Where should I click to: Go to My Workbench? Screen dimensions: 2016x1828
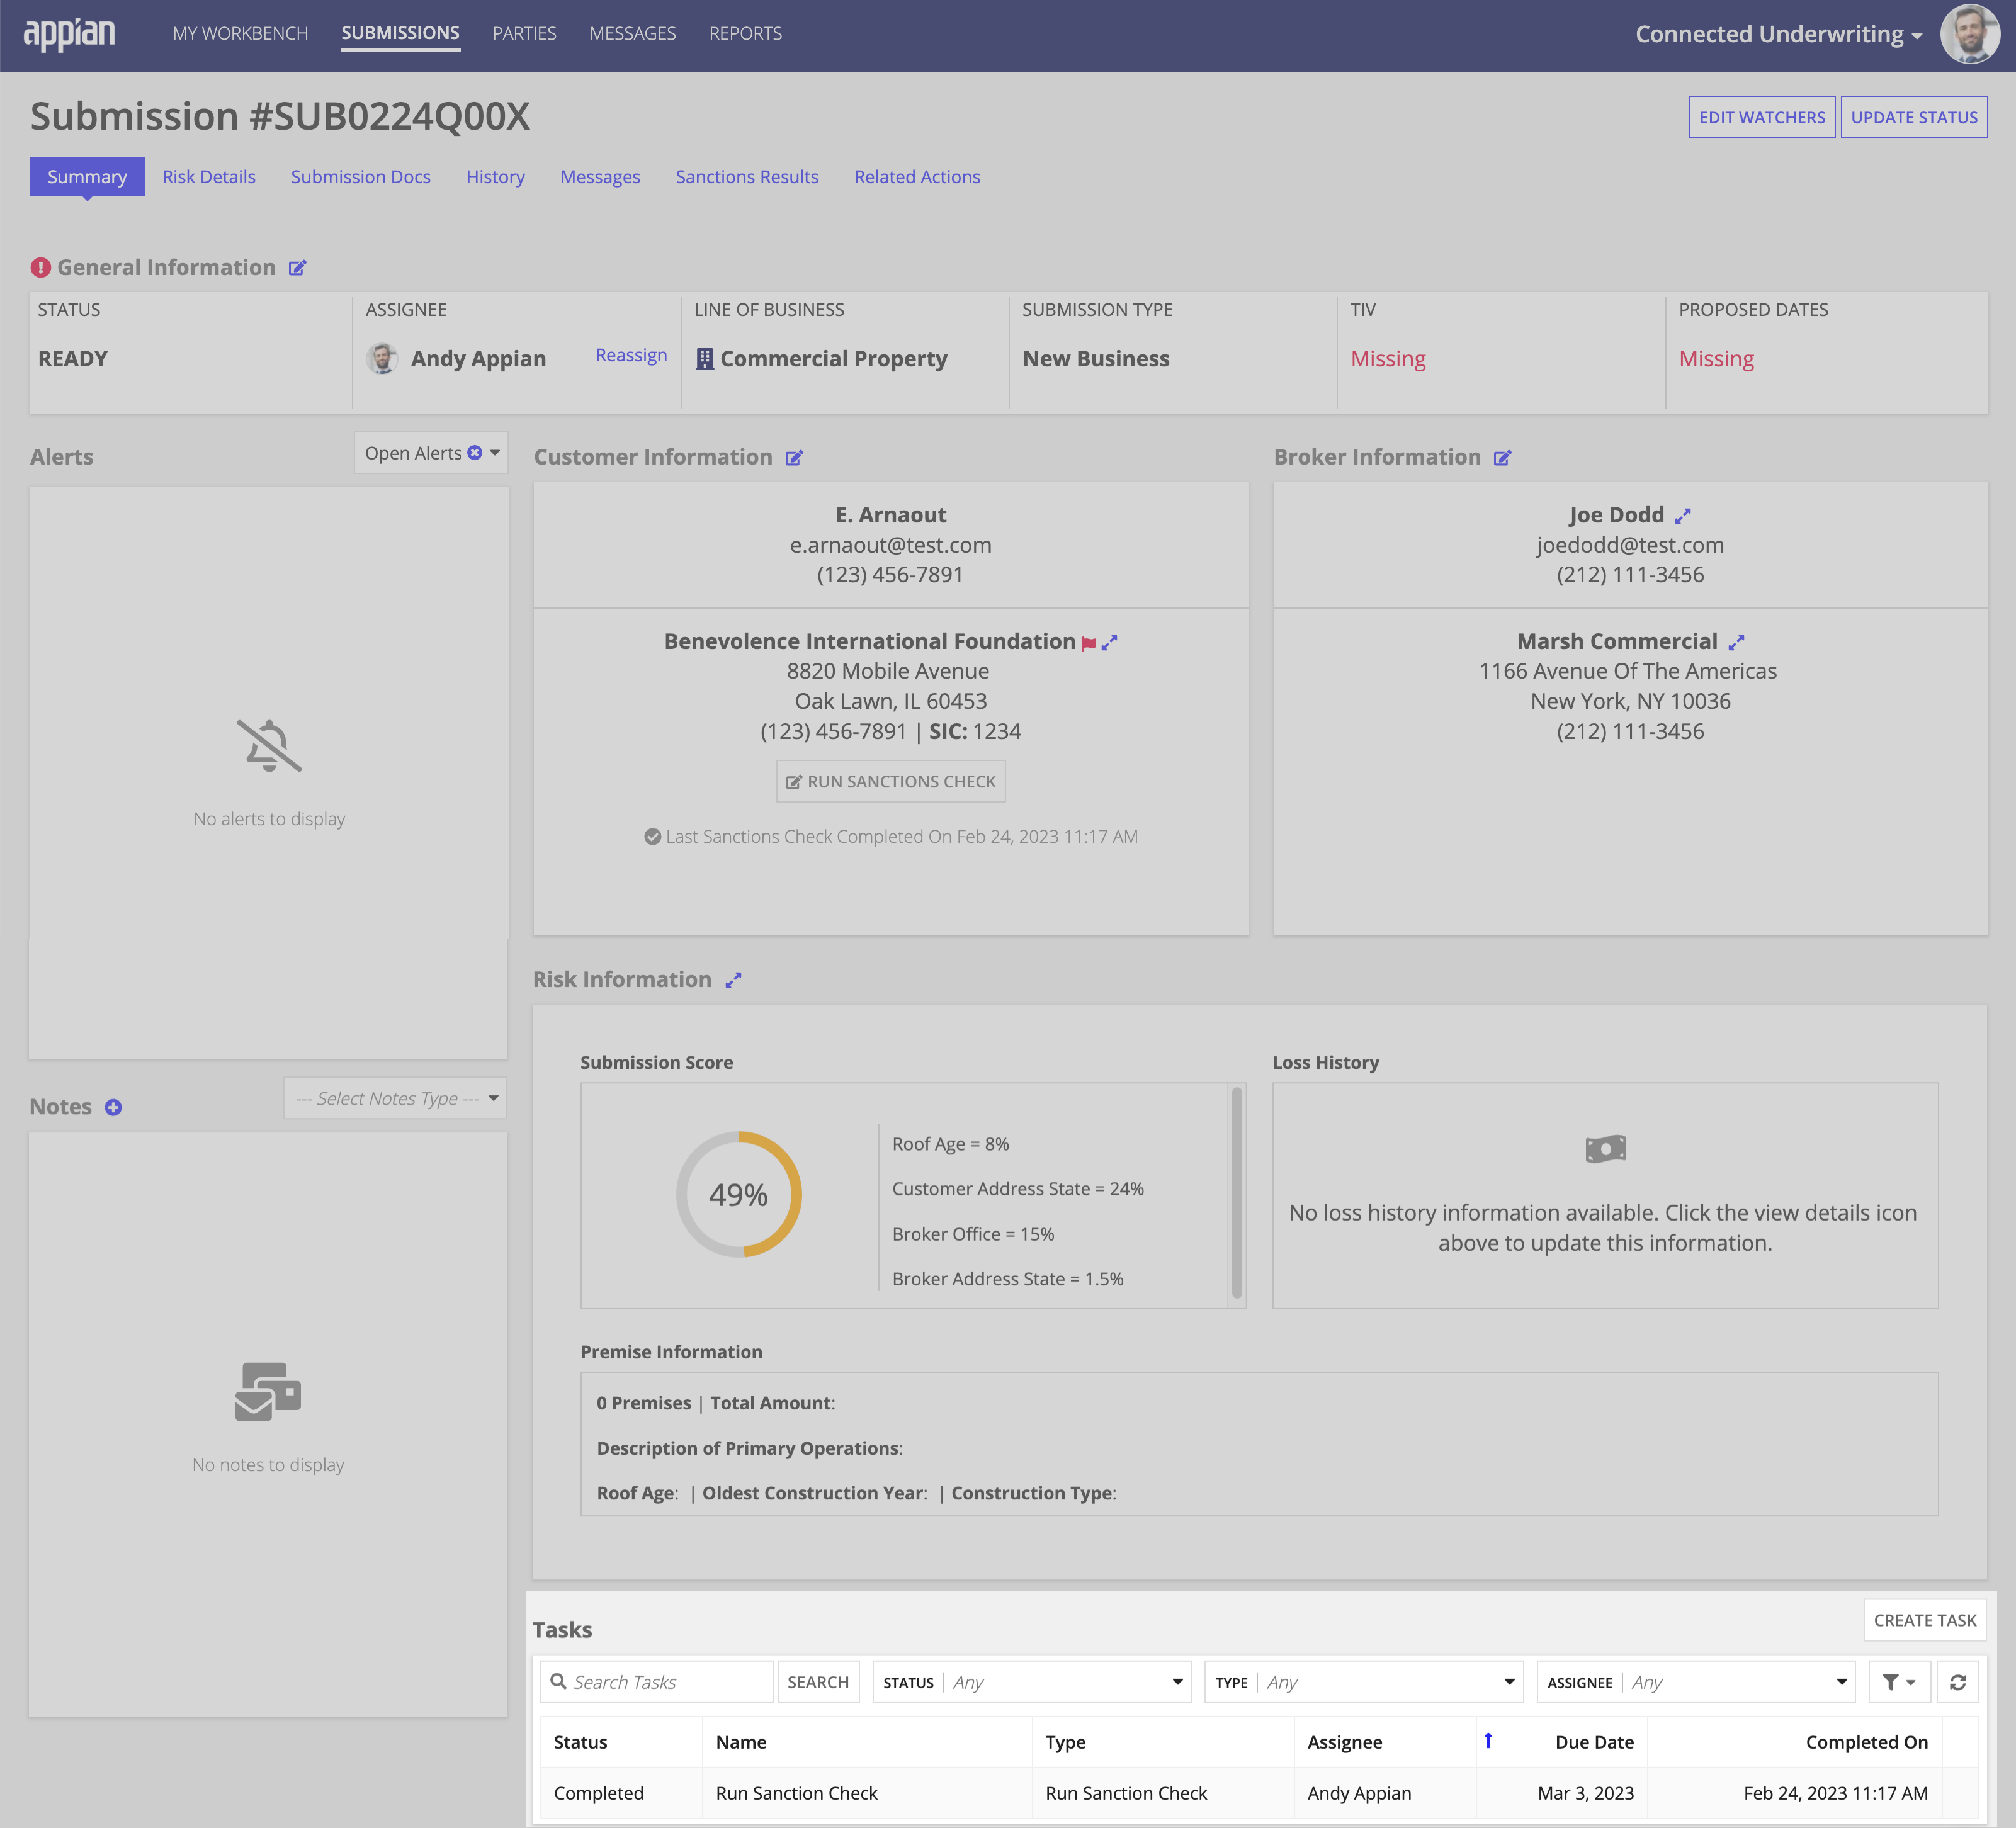click(x=240, y=33)
